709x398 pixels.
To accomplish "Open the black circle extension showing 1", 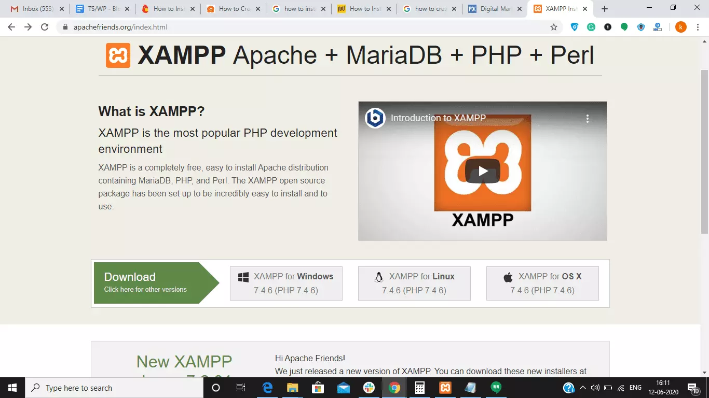I will [x=608, y=27].
